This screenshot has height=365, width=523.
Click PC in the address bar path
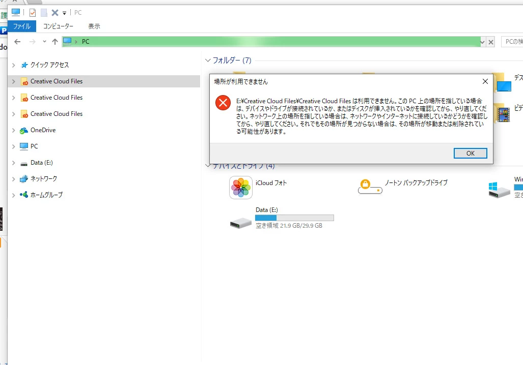point(86,42)
